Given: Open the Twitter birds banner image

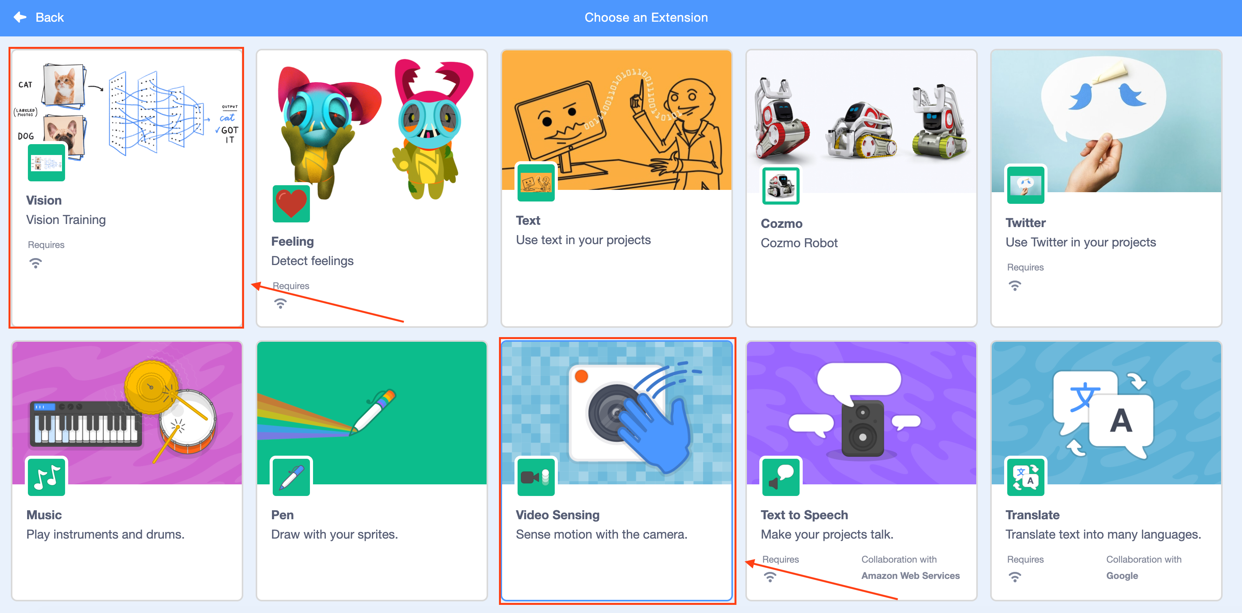Looking at the screenshot, I should pos(1106,122).
